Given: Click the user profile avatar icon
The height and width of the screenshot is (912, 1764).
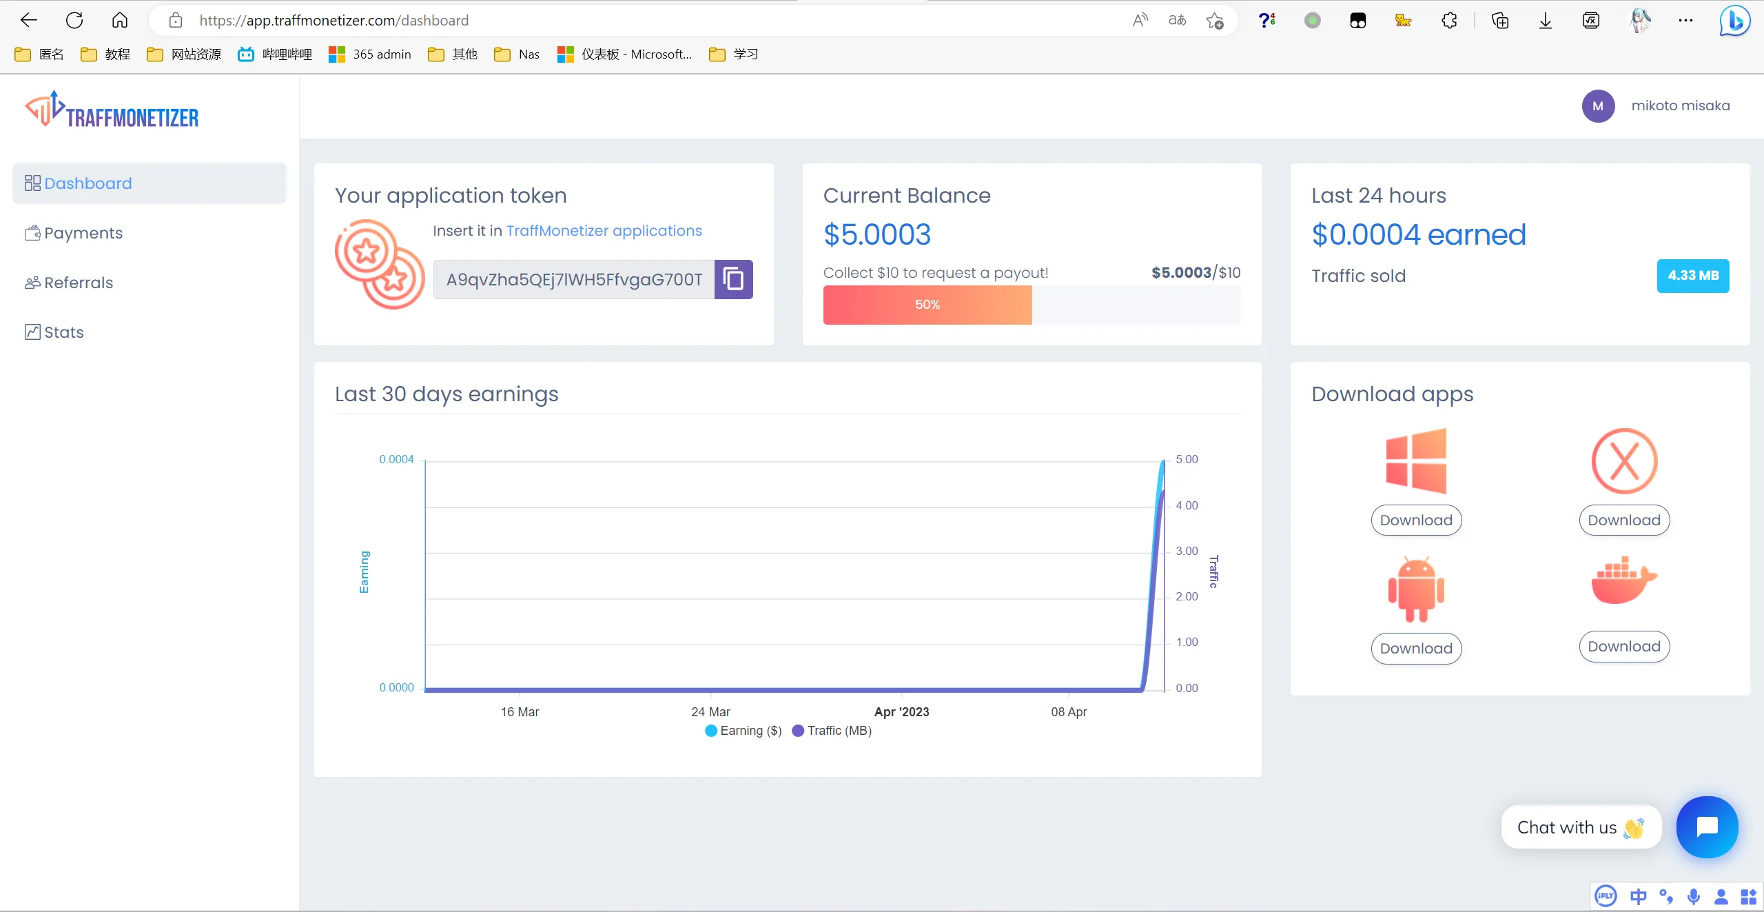Looking at the screenshot, I should click(x=1600, y=106).
